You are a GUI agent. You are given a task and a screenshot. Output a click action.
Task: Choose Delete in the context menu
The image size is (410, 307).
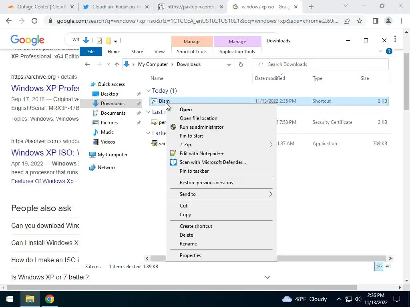click(221, 235)
